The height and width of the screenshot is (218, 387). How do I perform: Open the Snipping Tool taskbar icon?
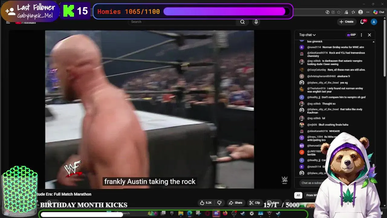pos(198,213)
